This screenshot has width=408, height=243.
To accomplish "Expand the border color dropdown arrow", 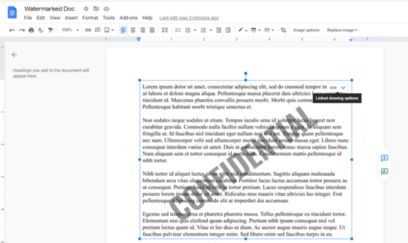I will (246, 30).
